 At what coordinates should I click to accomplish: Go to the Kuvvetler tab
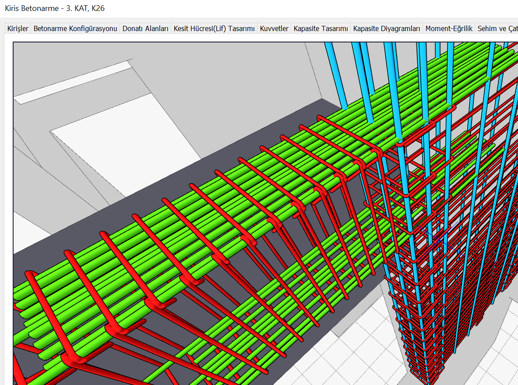[x=274, y=28]
